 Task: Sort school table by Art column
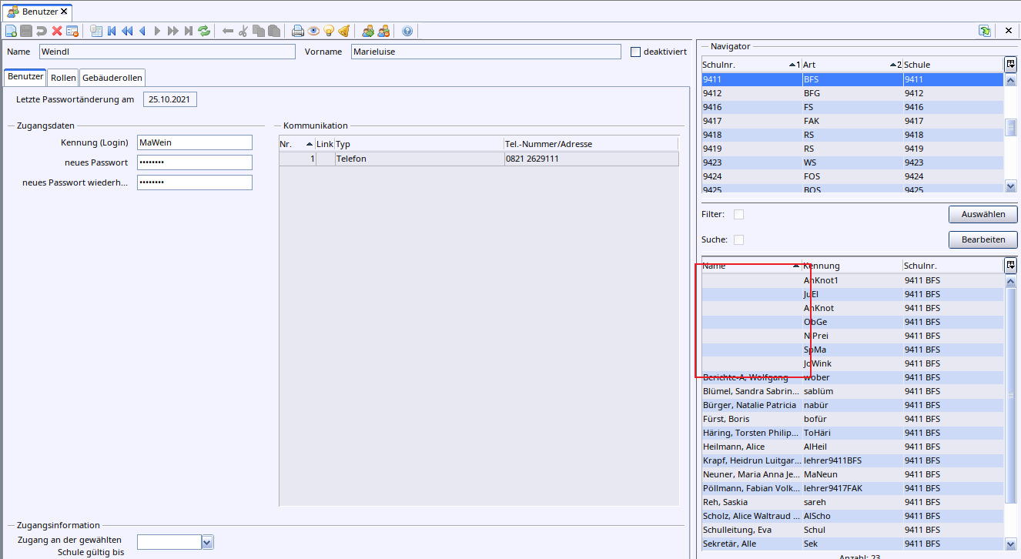pos(852,65)
